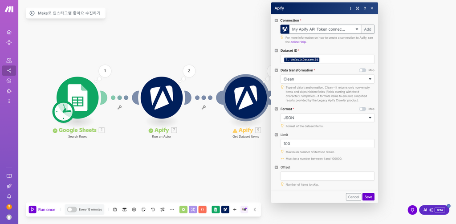Add a favorite with the plus icon
Screen dimensions: 456x224
235,209
